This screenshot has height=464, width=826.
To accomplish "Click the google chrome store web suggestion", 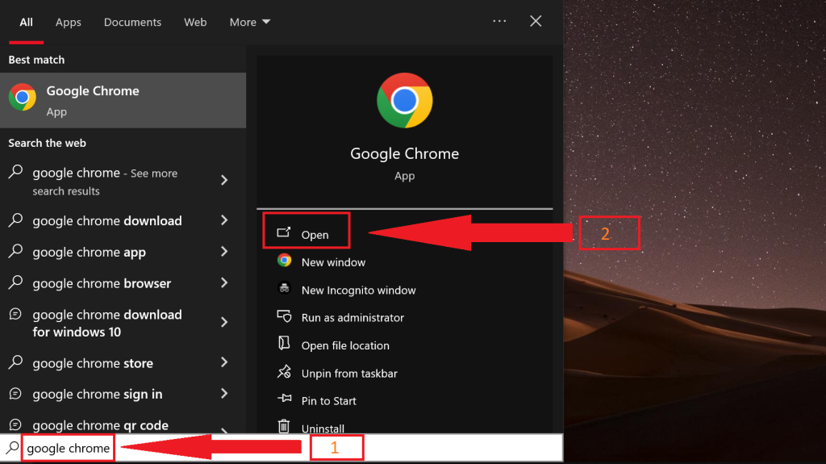I will [x=93, y=363].
